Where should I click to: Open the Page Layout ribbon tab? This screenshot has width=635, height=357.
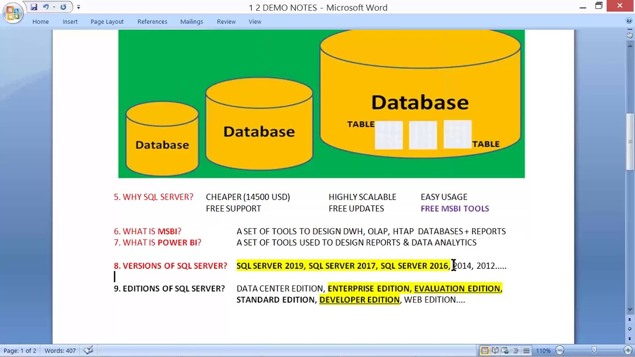[107, 21]
